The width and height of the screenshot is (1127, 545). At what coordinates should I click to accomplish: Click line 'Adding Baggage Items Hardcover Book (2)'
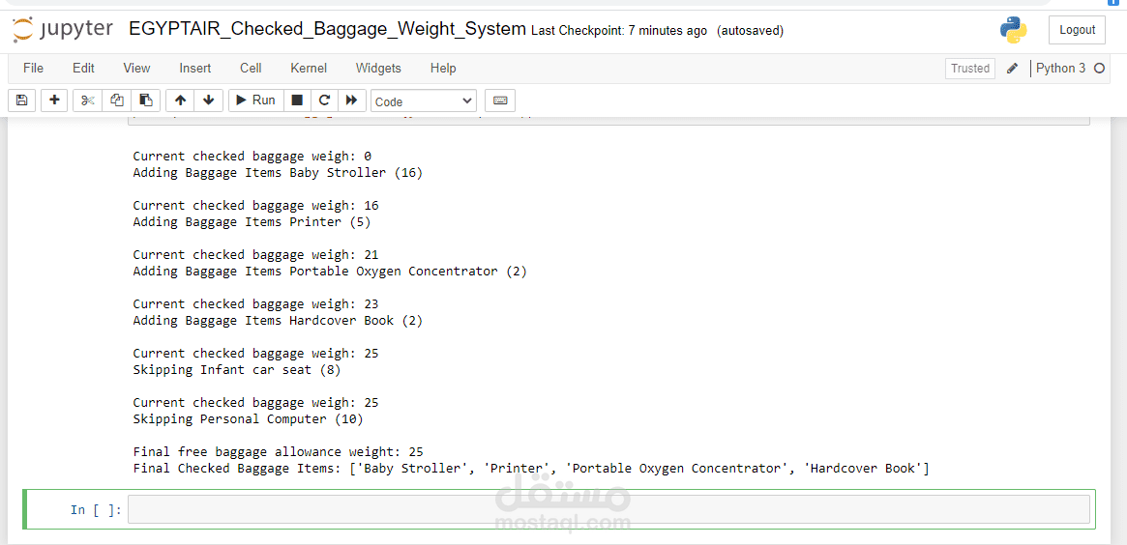278,320
